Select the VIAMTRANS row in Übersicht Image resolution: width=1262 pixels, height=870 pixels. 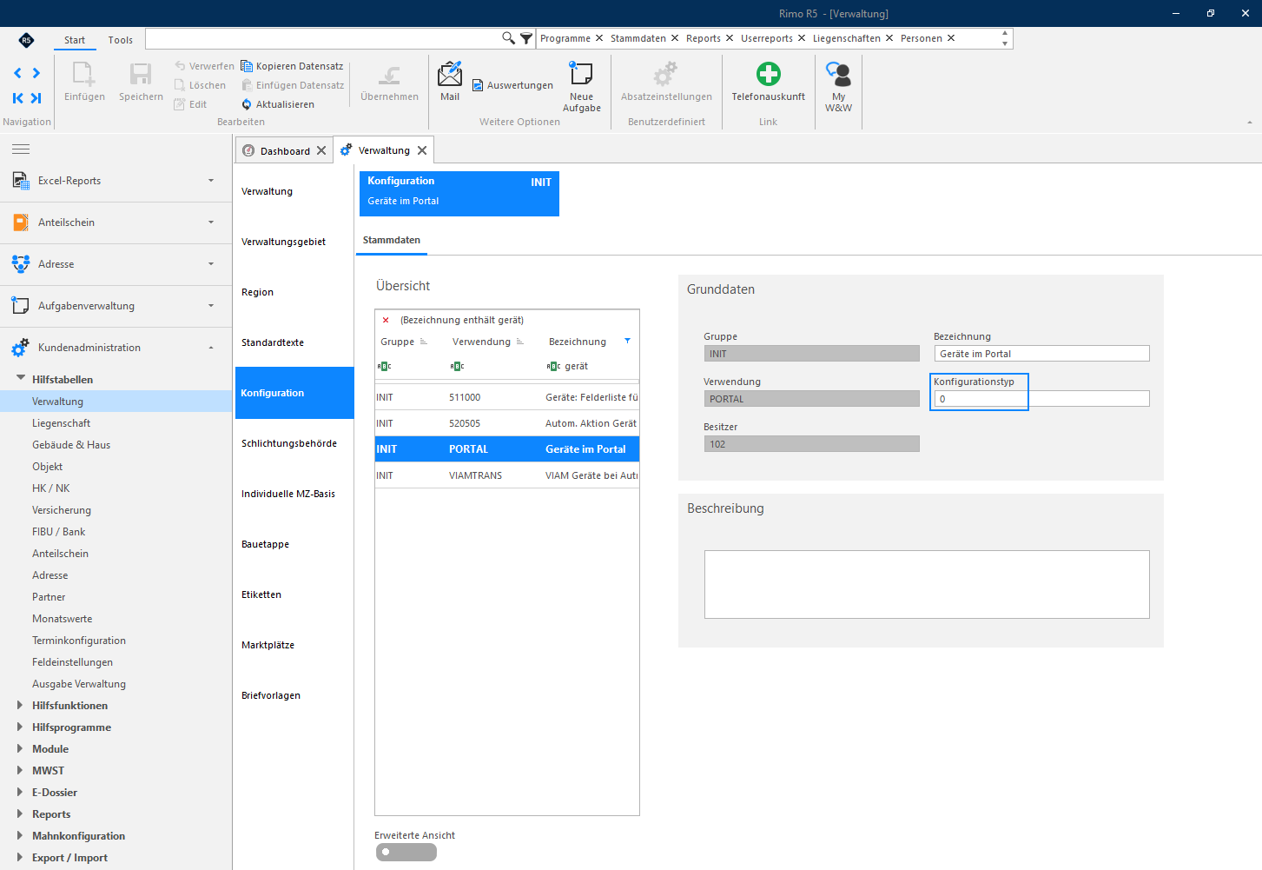507,475
